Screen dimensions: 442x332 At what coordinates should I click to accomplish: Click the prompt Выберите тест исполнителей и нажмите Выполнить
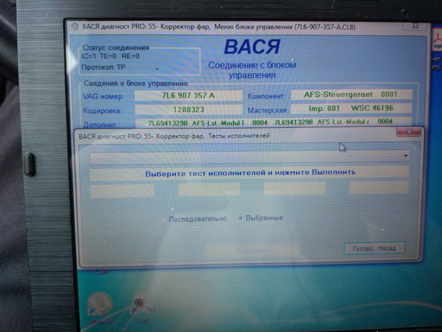(x=250, y=173)
